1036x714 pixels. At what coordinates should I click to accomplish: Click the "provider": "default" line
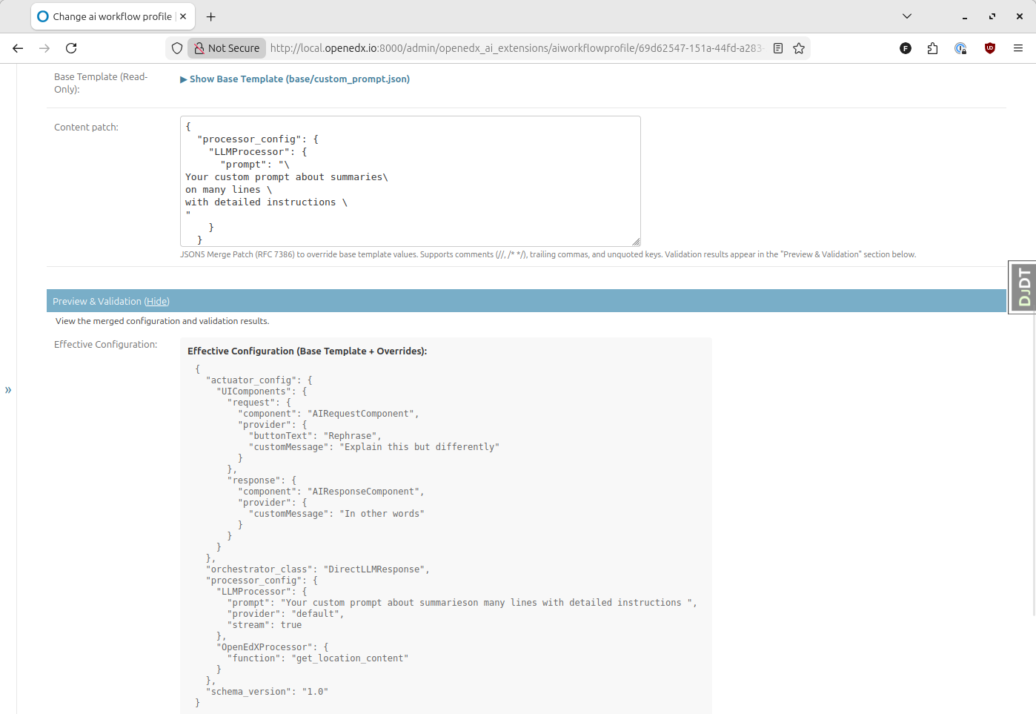pyautogui.click(x=286, y=614)
